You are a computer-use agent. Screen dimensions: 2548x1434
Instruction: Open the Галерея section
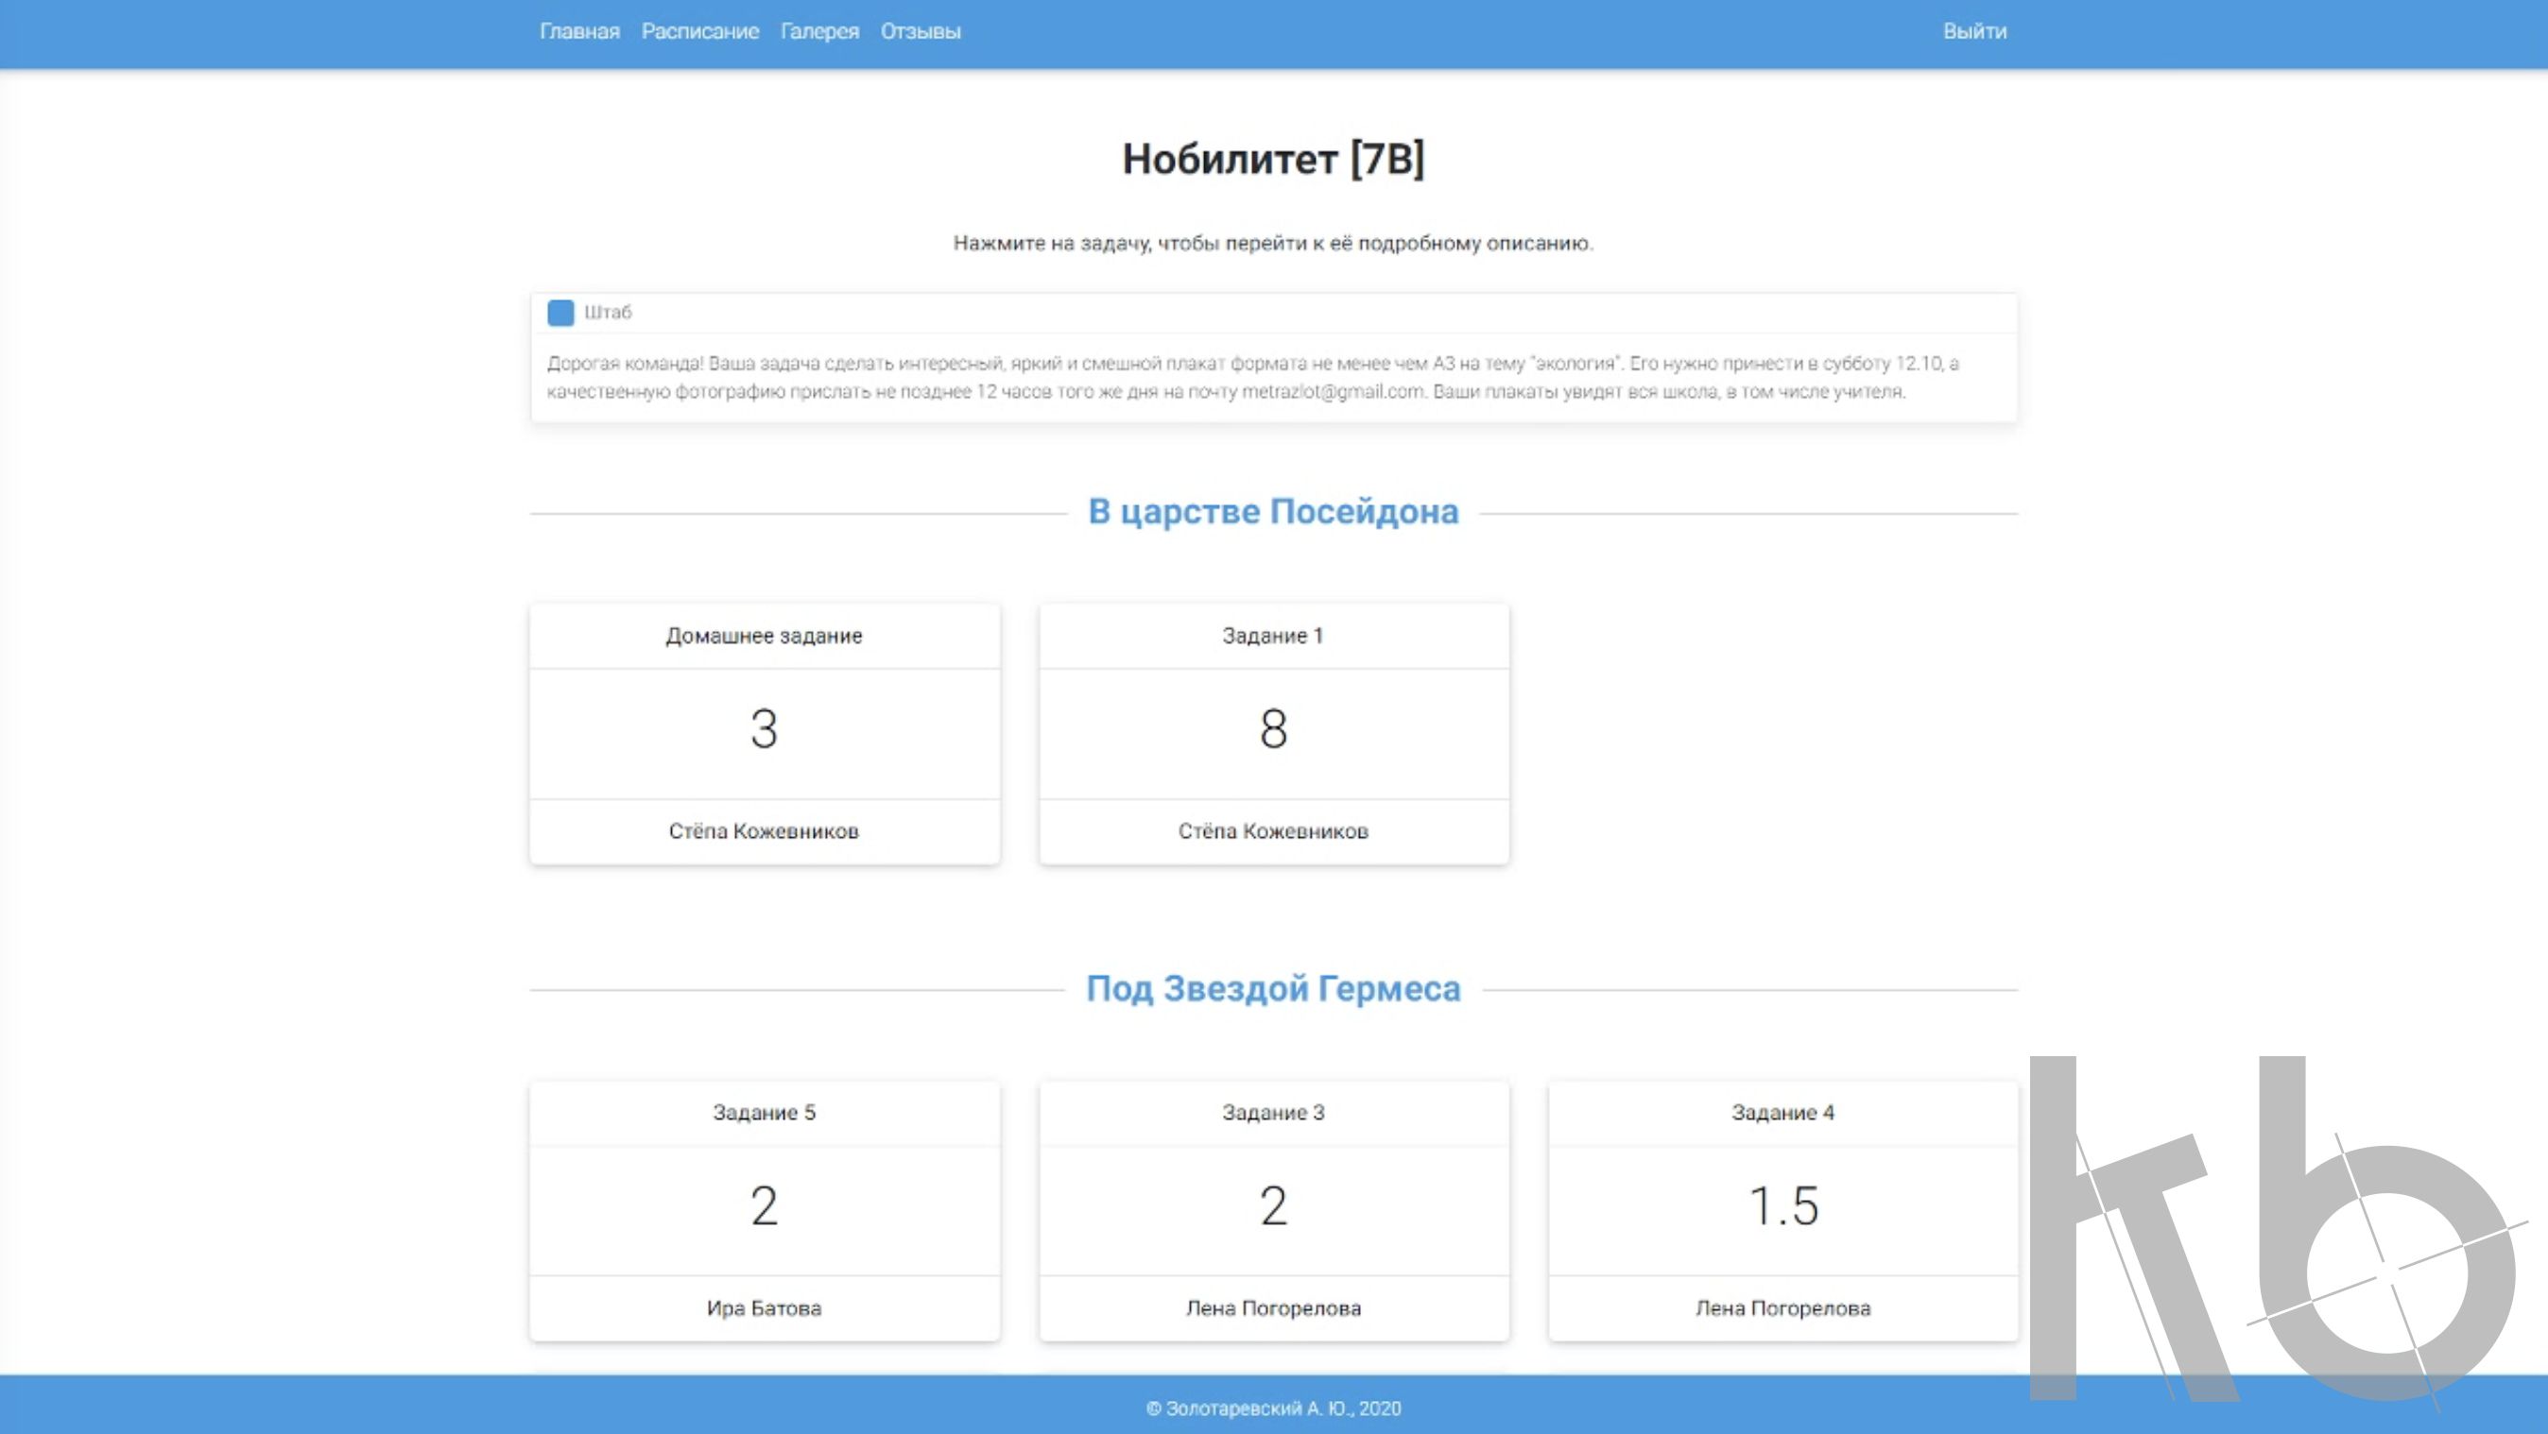point(818,30)
